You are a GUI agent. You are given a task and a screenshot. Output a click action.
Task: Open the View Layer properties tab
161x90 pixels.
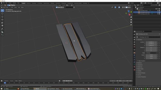tap(134, 42)
